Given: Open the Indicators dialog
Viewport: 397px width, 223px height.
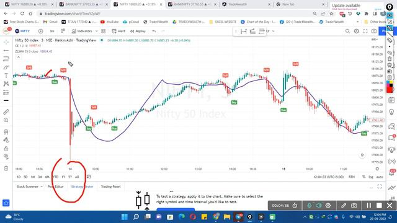Looking at the screenshot, I should 82,31.
